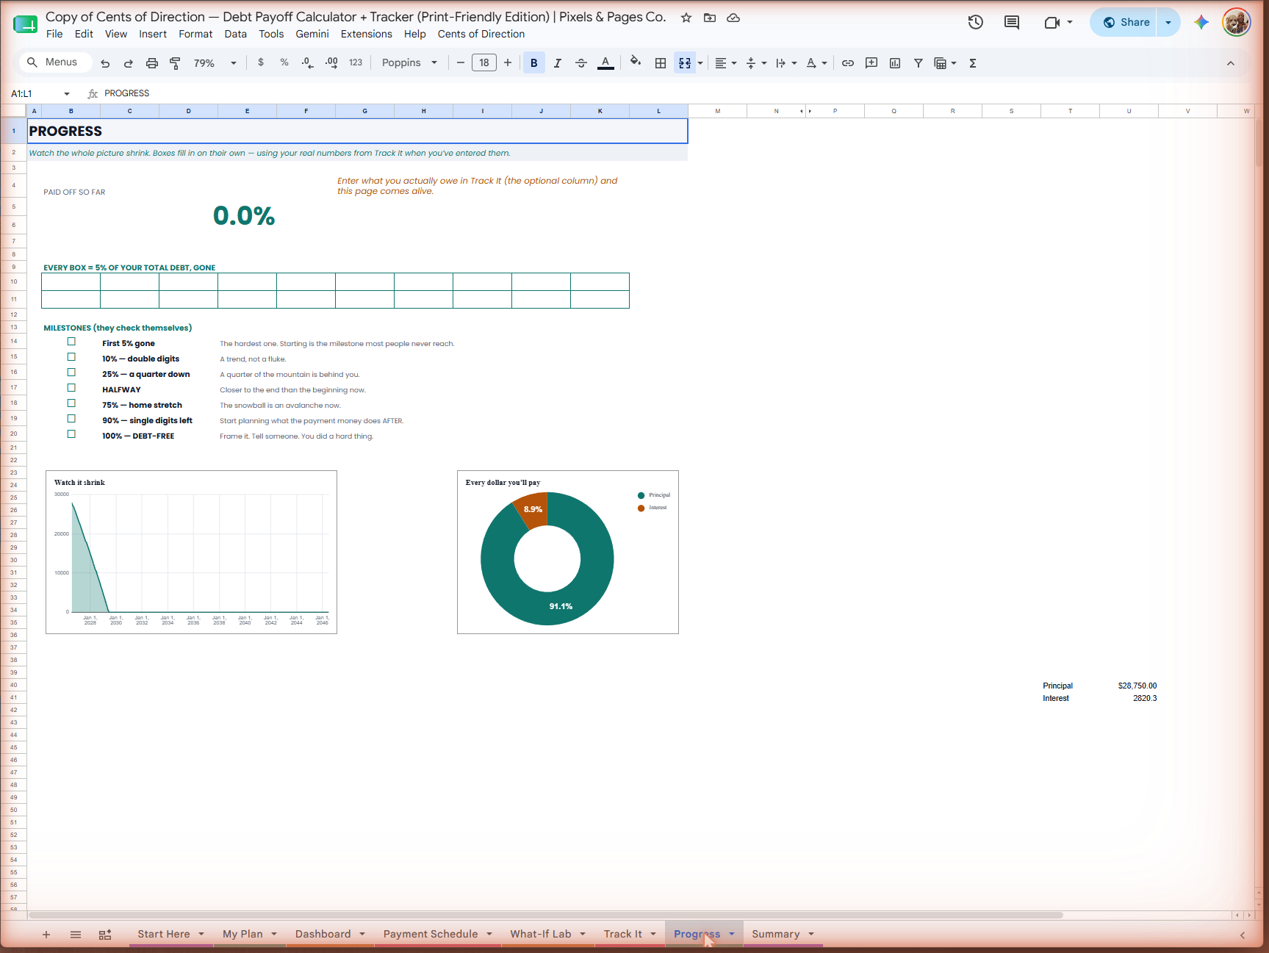Format as percent icon
Viewport: 1269px width, 953px height.
pos(284,62)
